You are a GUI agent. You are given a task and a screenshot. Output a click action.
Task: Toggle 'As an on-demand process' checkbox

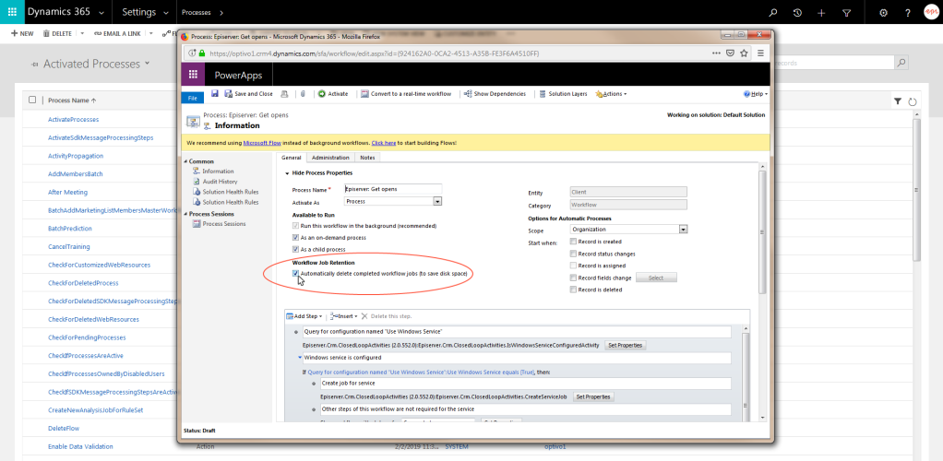pyautogui.click(x=295, y=237)
